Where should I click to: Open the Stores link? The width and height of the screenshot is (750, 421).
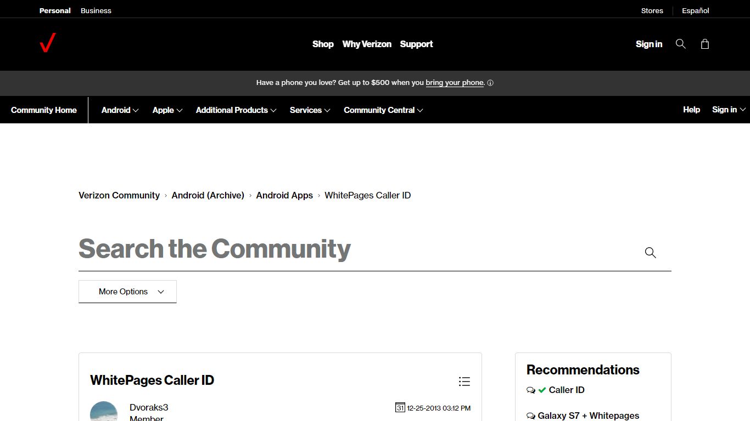(x=652, y=10)
